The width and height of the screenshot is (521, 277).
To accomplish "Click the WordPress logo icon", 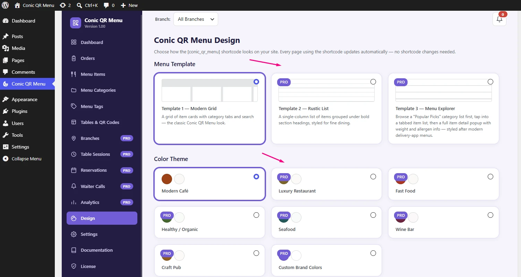I will coord(5,5).
